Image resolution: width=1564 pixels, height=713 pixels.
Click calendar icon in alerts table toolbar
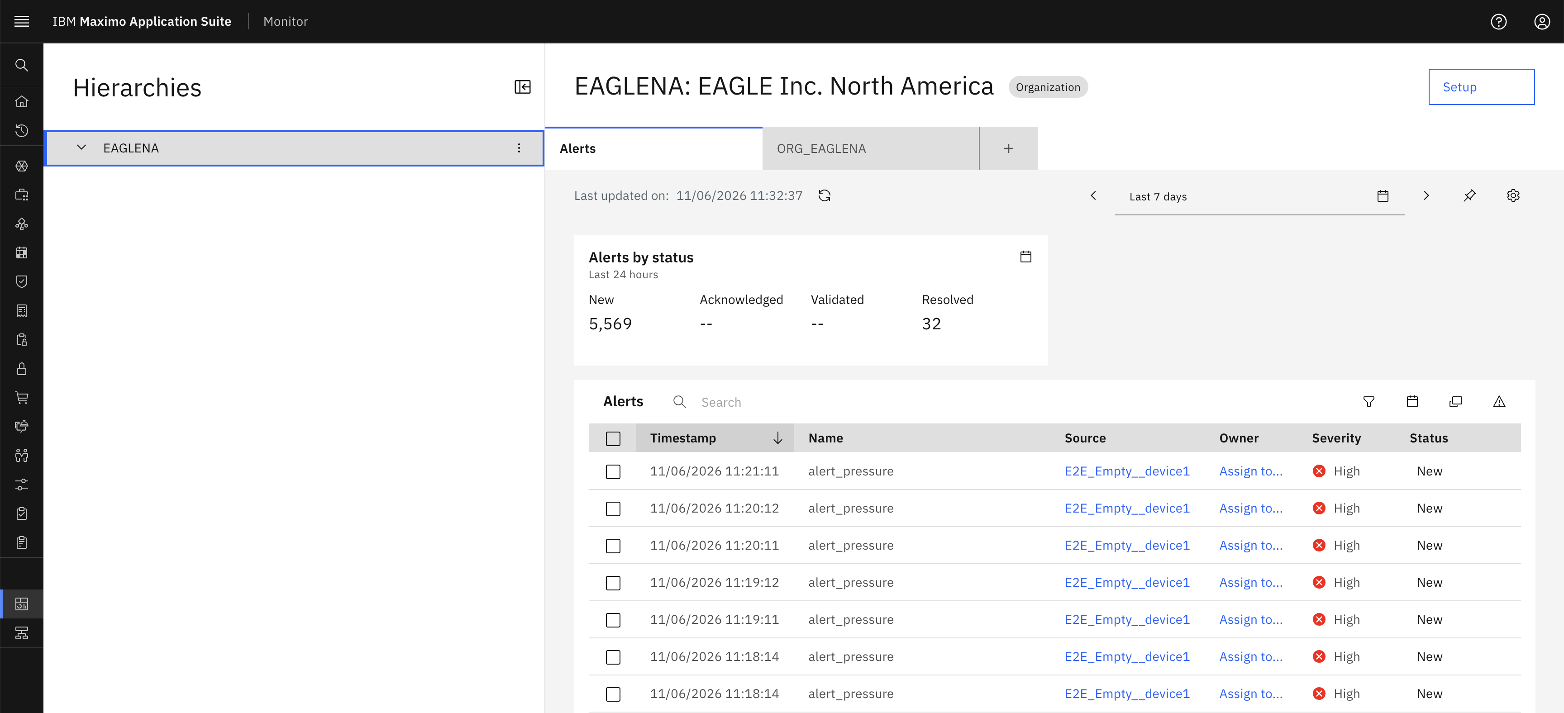[1412, 402]
